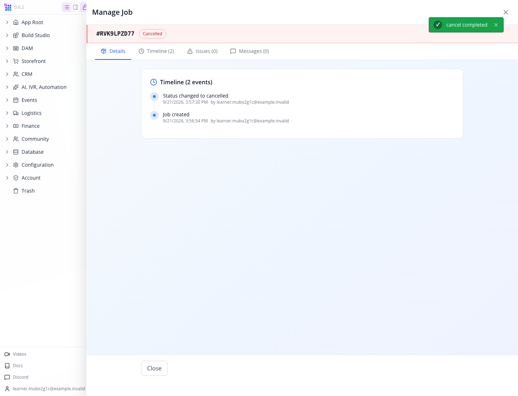Switch to the Timeline (2) tab
Screen dimensions: 518x396
coord(156,51)
